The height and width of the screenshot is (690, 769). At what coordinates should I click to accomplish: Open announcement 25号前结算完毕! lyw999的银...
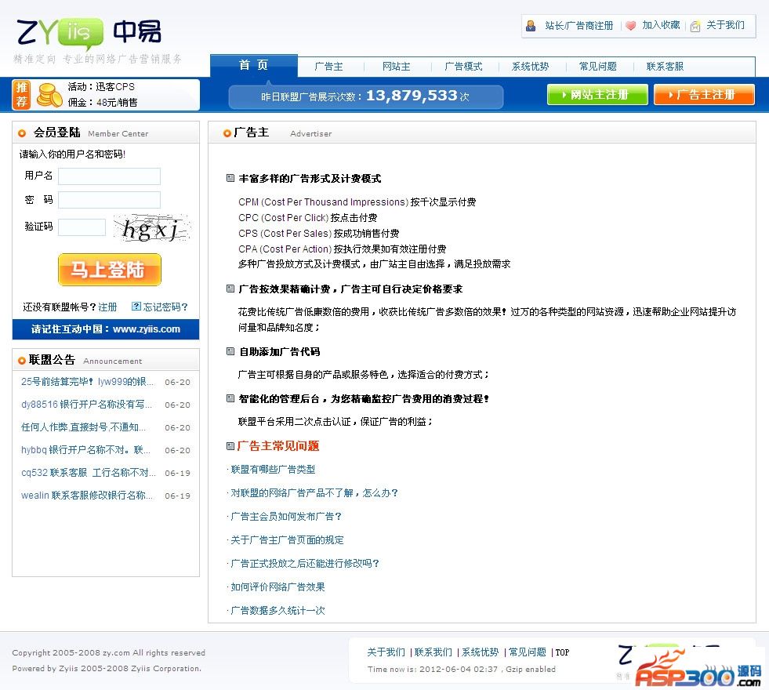(x=87, y=382)
